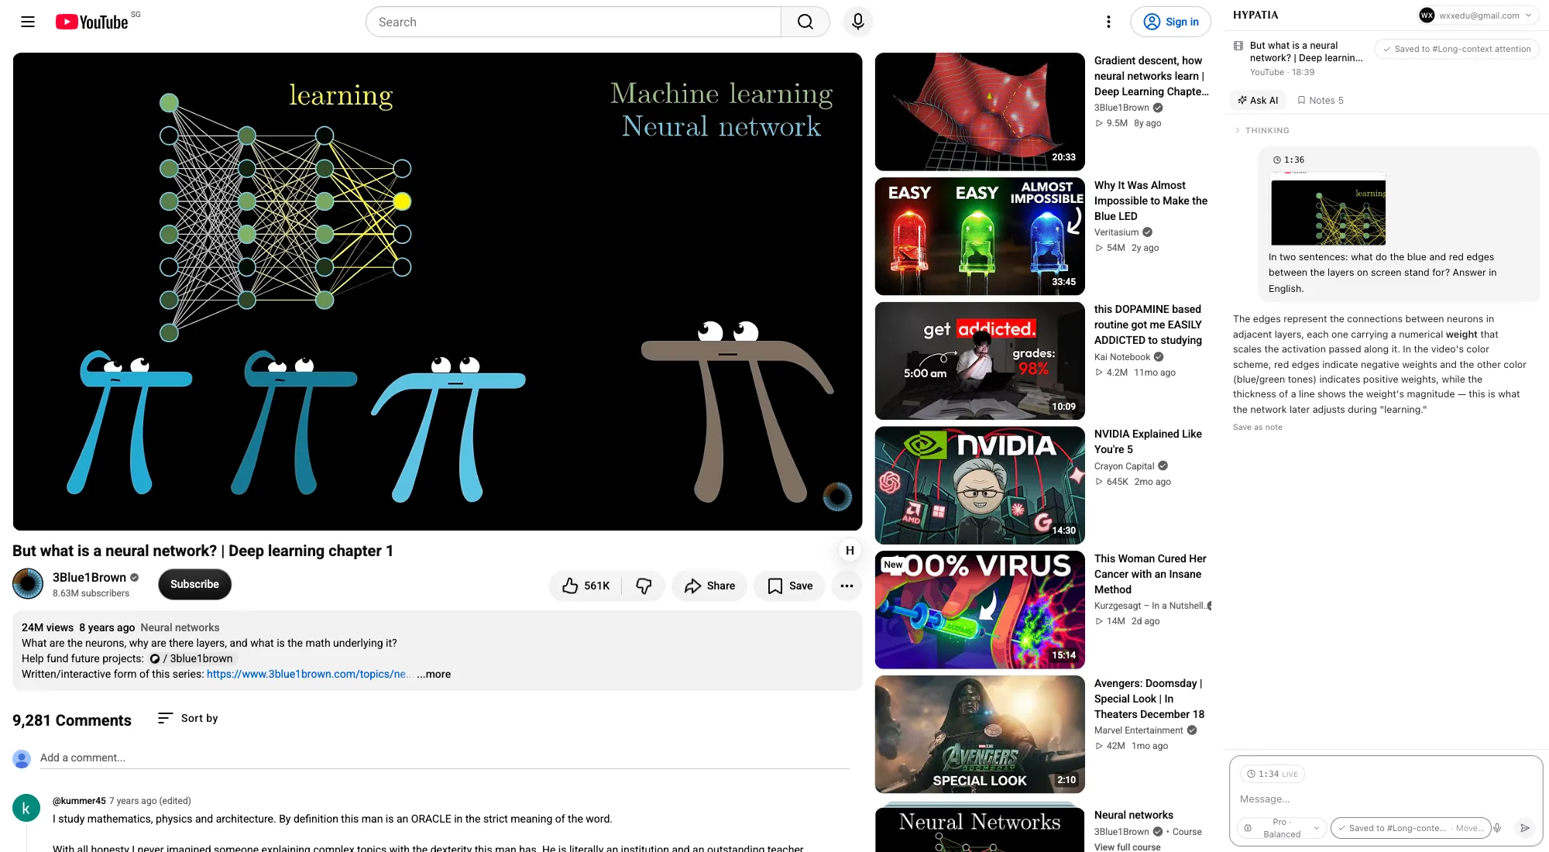
Task: Click the Hypatia H overlay button
Action: pos(850,550)
